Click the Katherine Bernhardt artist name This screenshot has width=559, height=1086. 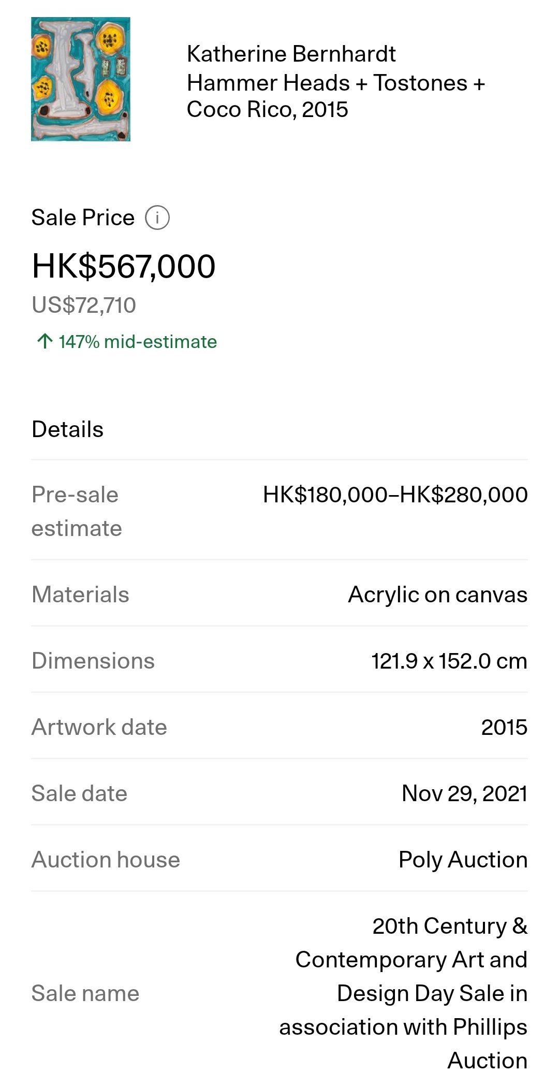[x=291, y=54]
